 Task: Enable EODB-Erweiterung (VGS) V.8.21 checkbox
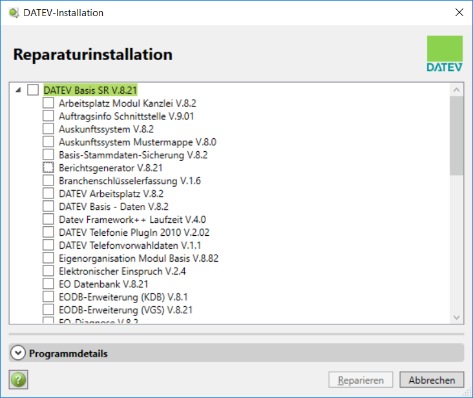(x=48, y=309)
